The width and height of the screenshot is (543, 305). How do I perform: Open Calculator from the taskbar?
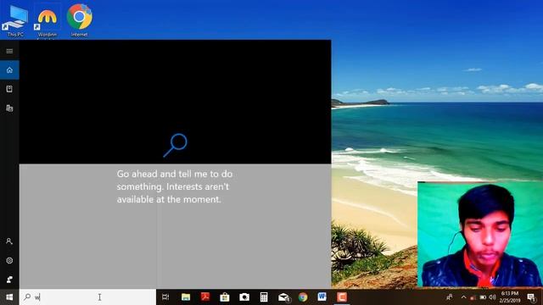264,297
